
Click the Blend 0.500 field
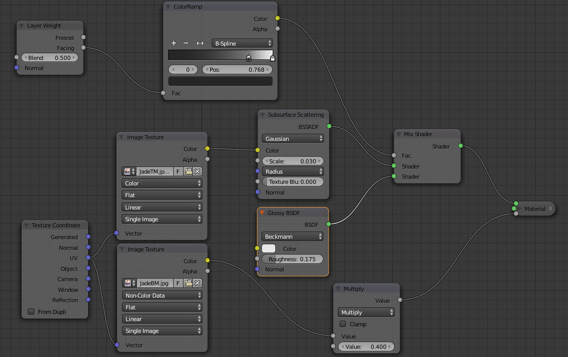click(50, 57)
